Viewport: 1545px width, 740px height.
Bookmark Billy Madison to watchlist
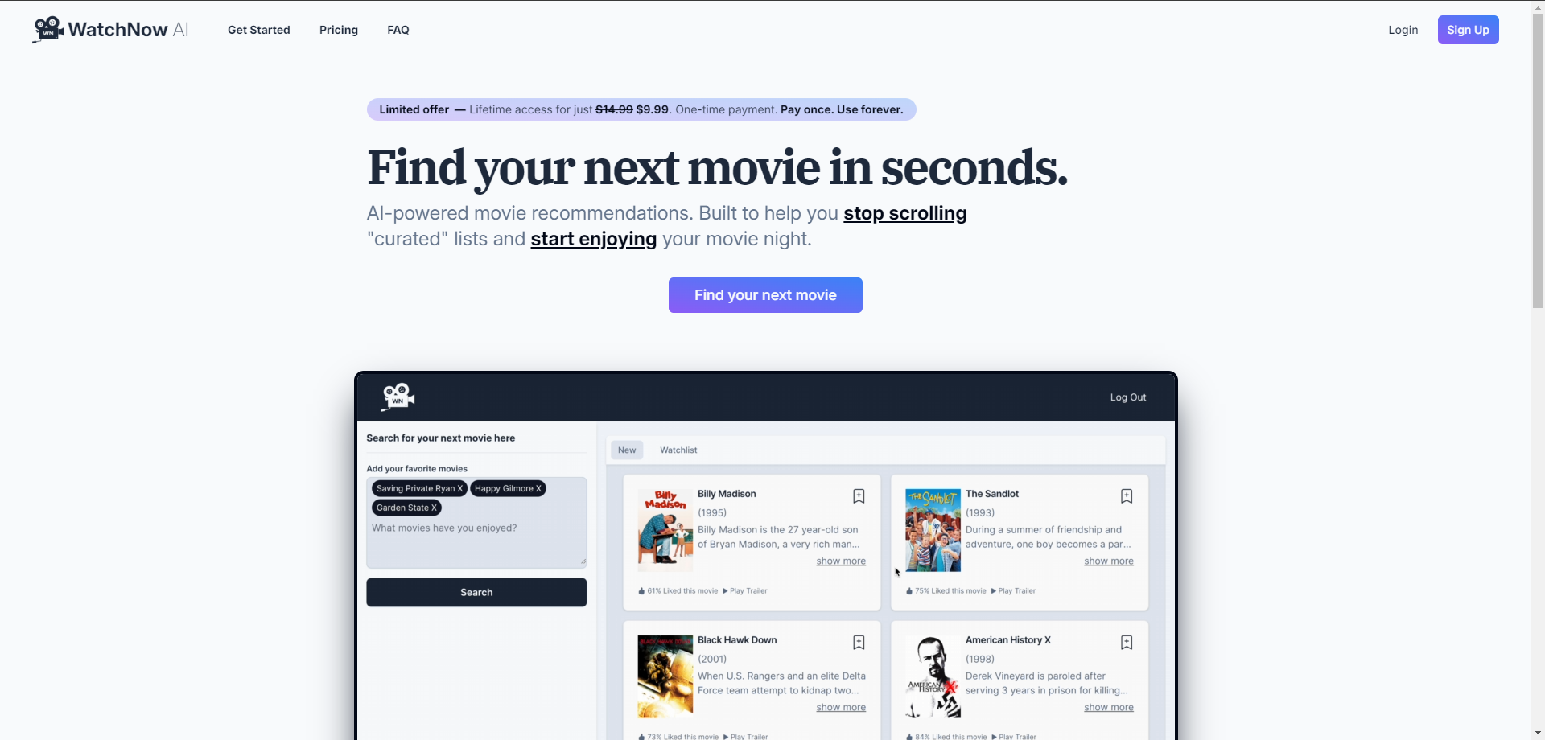[859, 496]
